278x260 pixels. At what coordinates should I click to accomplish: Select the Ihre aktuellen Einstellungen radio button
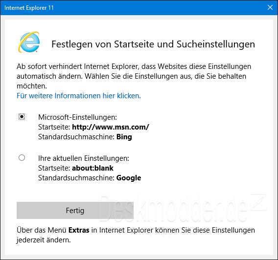pos(22,158)
